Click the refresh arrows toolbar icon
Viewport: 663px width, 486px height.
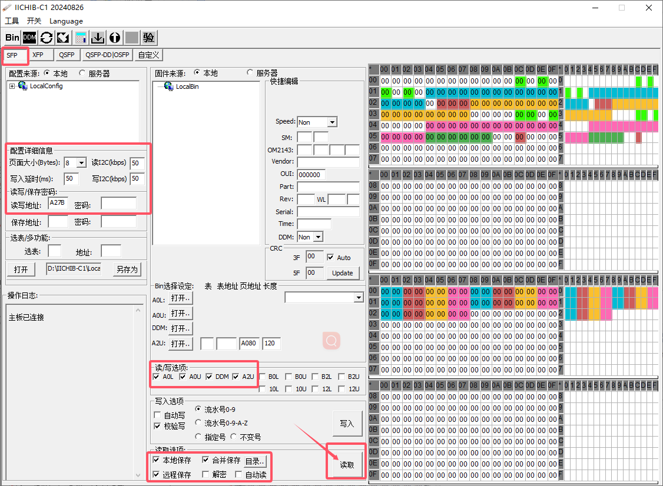[47, 38]
